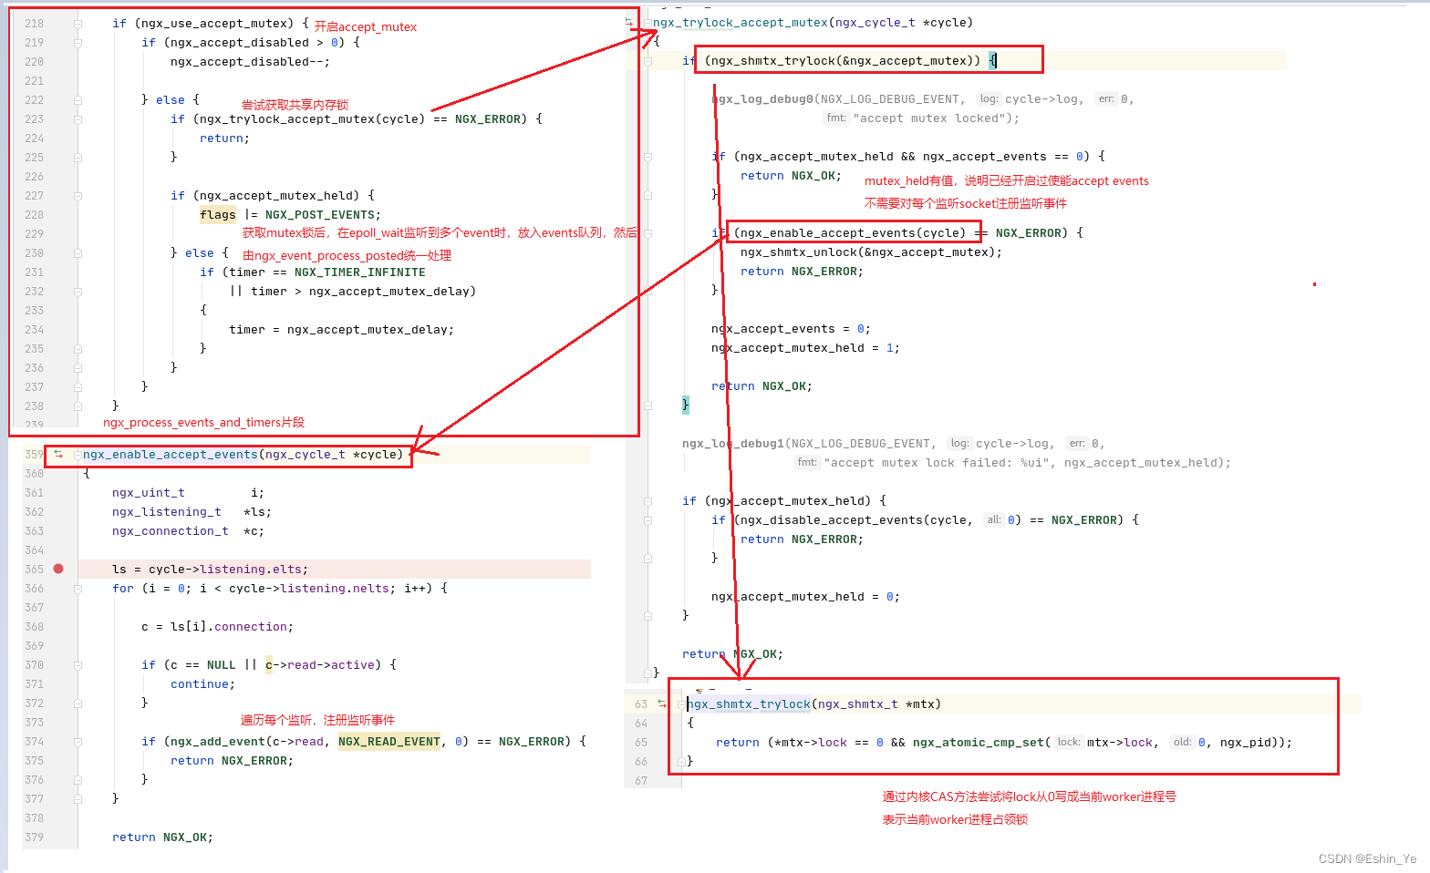This screenshot has width=1430, height=873.
Task: Click the fold end marker at line 377
Action: coord(78,798)
